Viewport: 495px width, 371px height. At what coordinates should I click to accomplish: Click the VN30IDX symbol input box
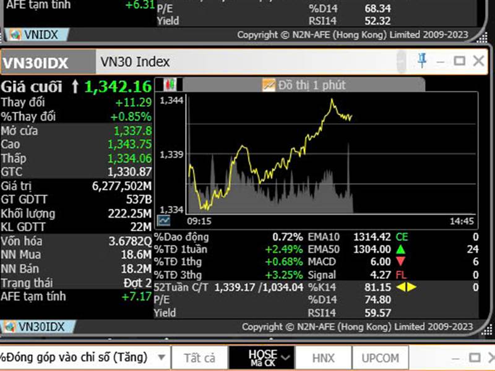48,62
